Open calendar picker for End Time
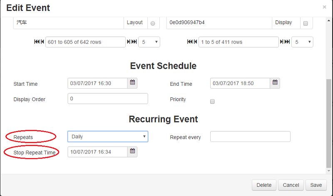The height and width of the screenshot is (196, 333). click(x=275, y=83)
